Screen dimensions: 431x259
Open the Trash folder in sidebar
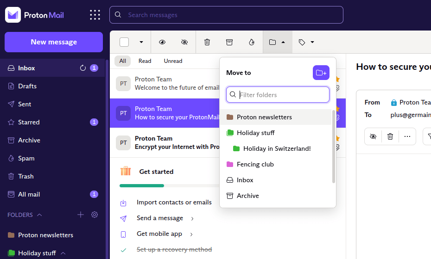click(52, 176)
